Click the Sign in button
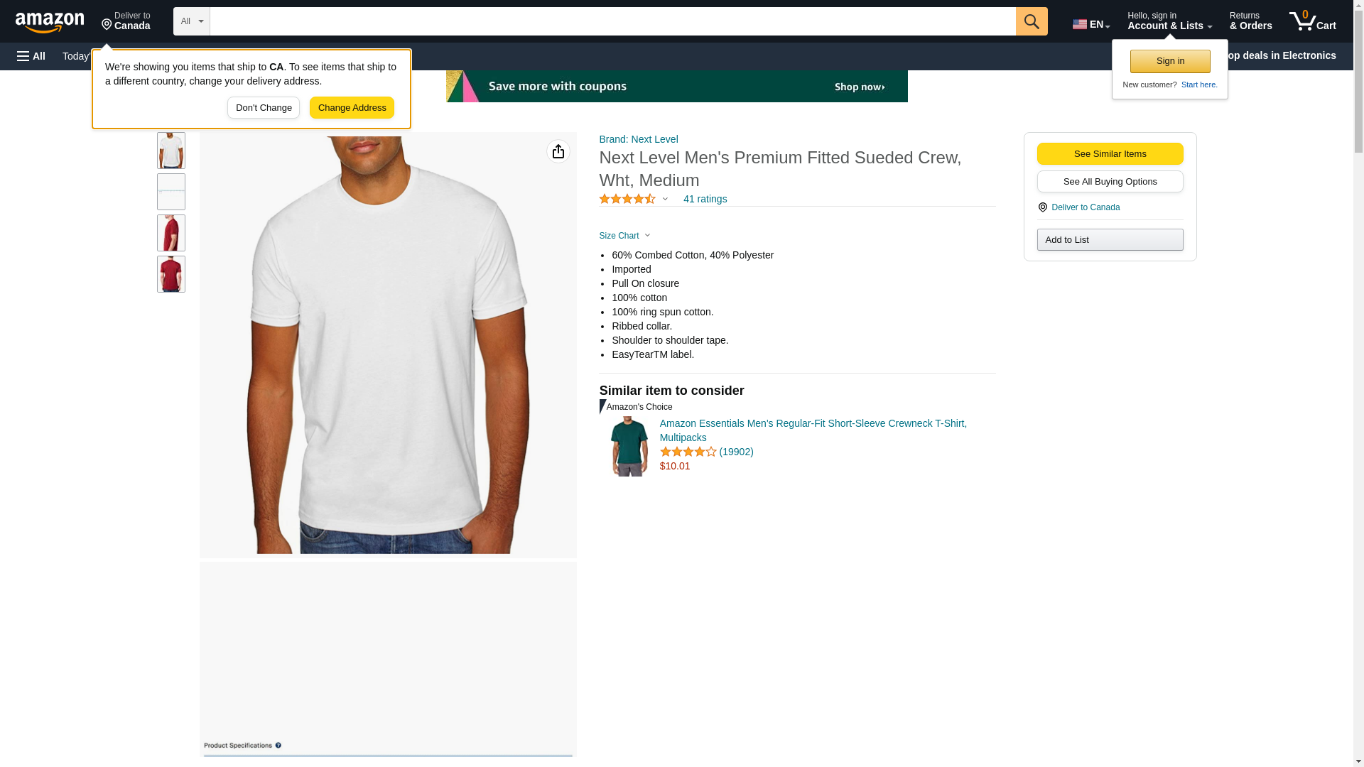Image resolution: width=1364 pixels, height=767 pixels. [1170, 61]
